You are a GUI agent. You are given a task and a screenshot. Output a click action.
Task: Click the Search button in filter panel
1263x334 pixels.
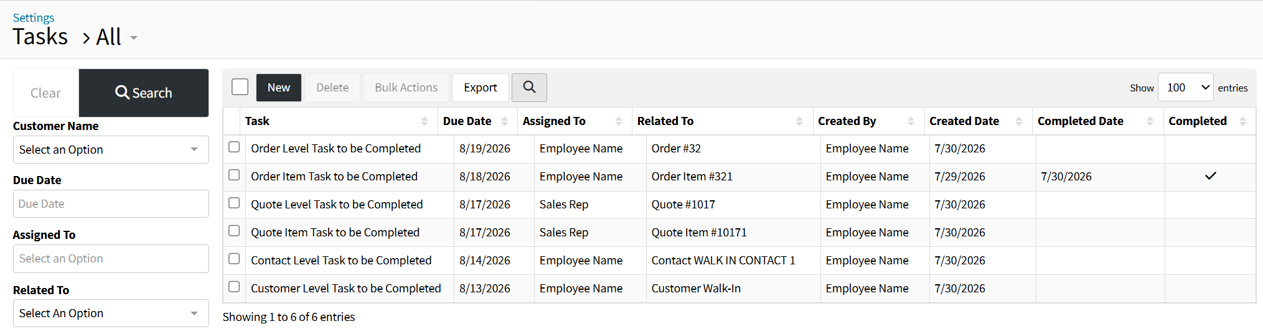pyautogui.click(x=144, y=93)
